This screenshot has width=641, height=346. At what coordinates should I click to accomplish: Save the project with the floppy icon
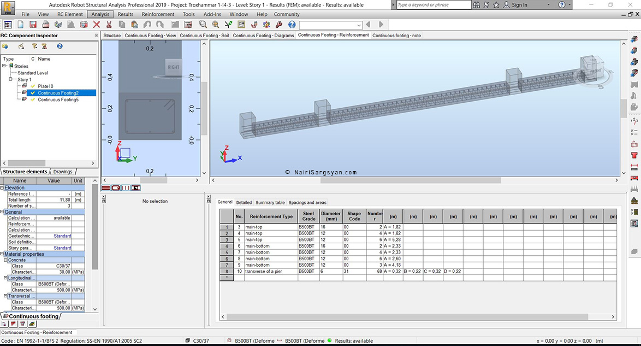click(33, 25)
